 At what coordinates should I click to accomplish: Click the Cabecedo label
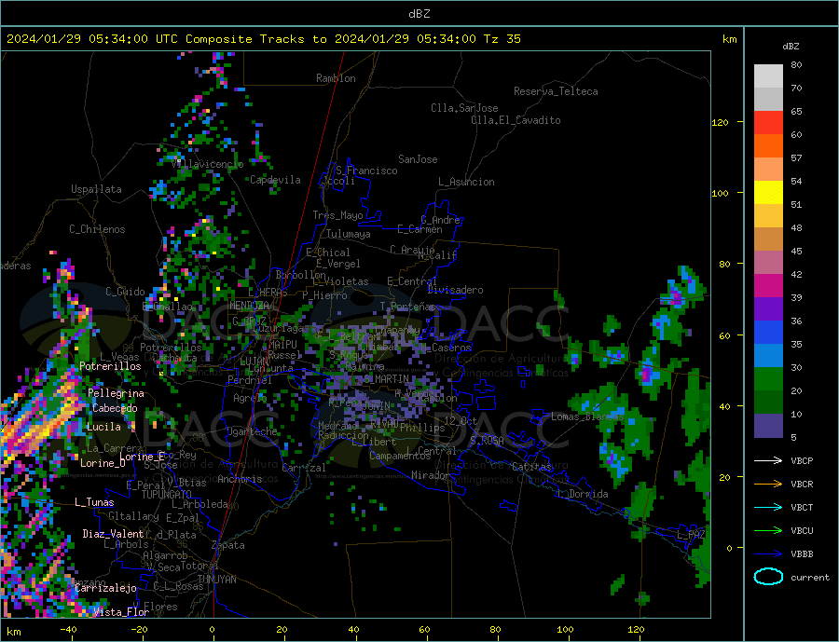point(115,409)
